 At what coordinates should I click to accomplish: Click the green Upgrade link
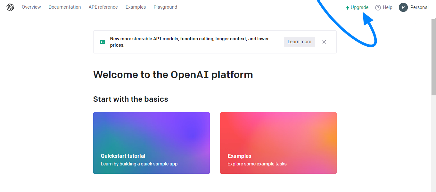click(357, 7)
